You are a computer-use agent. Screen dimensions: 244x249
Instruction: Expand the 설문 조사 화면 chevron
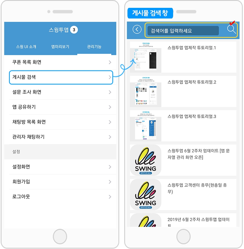110,92
